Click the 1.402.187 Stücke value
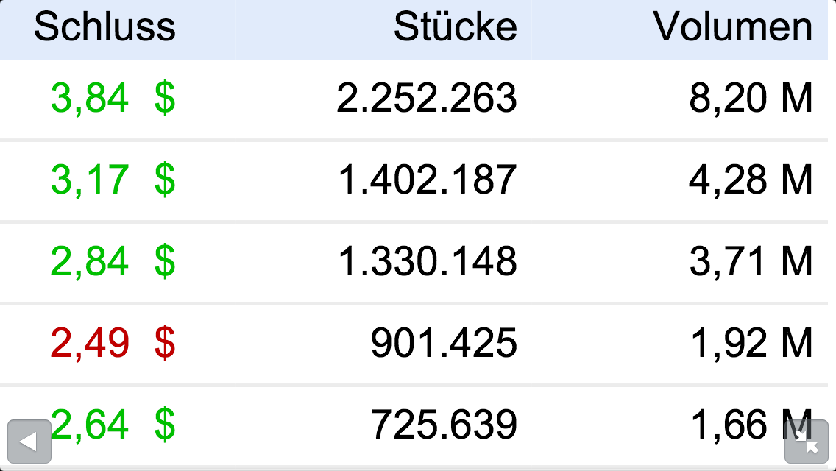The height and width of the screenshot is (471, 836). click(427, 180)
